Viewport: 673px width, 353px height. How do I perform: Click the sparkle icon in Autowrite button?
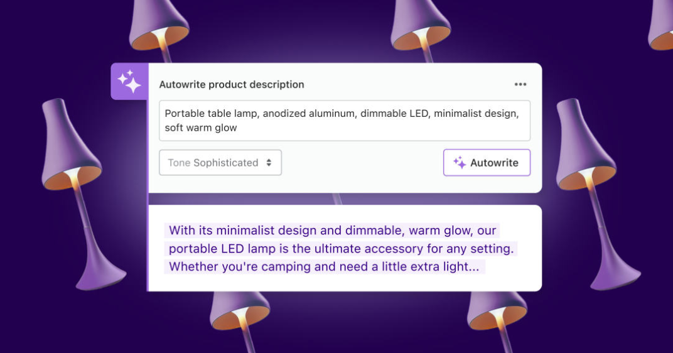(x=460, y=163)
